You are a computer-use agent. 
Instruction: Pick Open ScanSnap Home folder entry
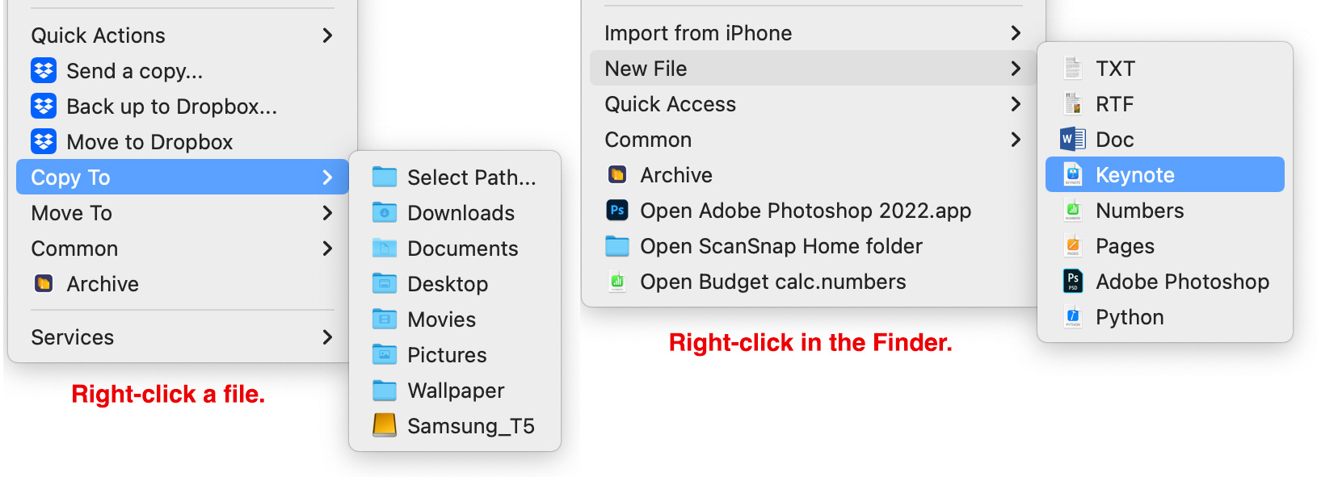pyautogui.click(x=781, y=246)
